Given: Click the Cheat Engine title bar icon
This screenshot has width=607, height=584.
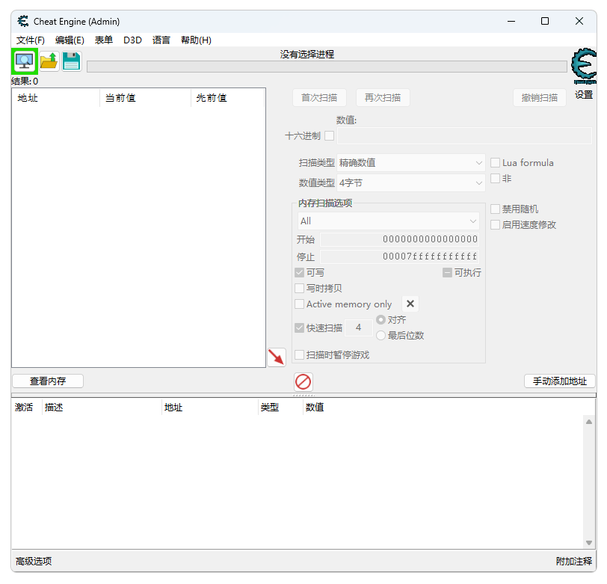Looking at the screenshot, I should click(23, 21).
